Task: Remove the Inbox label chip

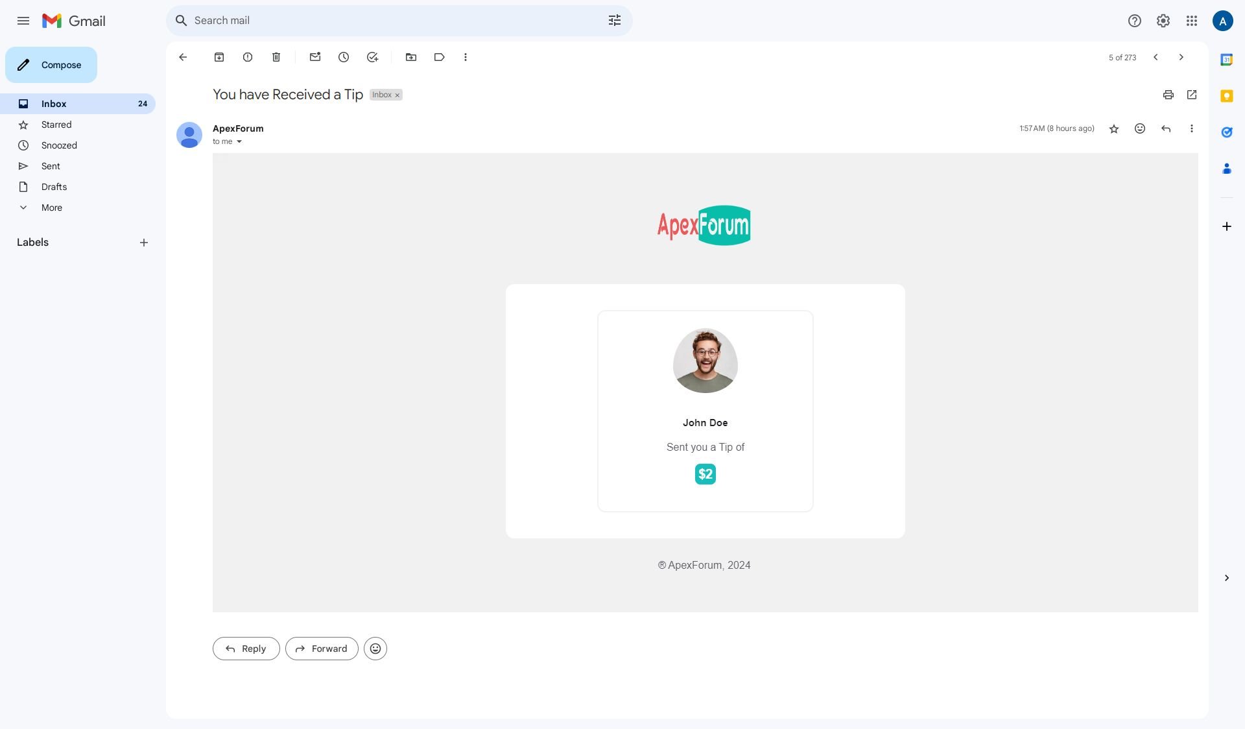Action: [397, 95]
